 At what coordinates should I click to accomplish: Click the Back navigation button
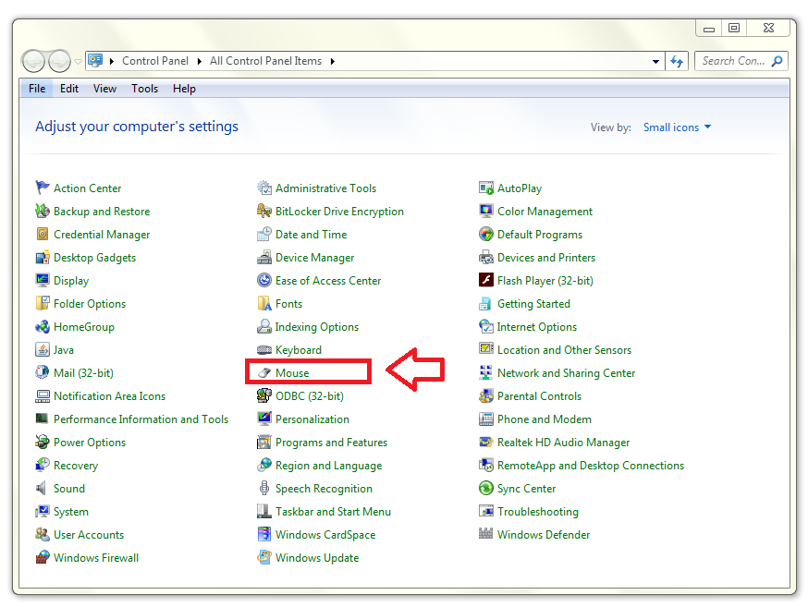(x=33, y=61)
